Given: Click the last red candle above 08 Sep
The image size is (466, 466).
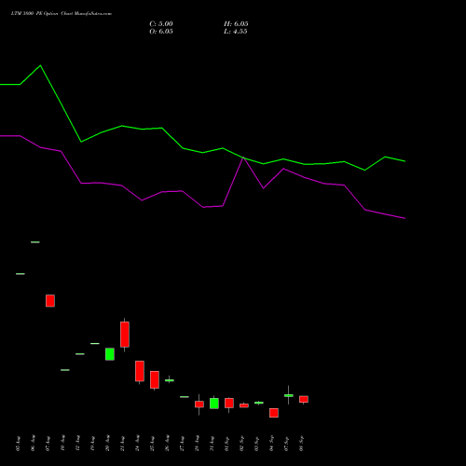Looking at the screenshot, I should (304, 399).
